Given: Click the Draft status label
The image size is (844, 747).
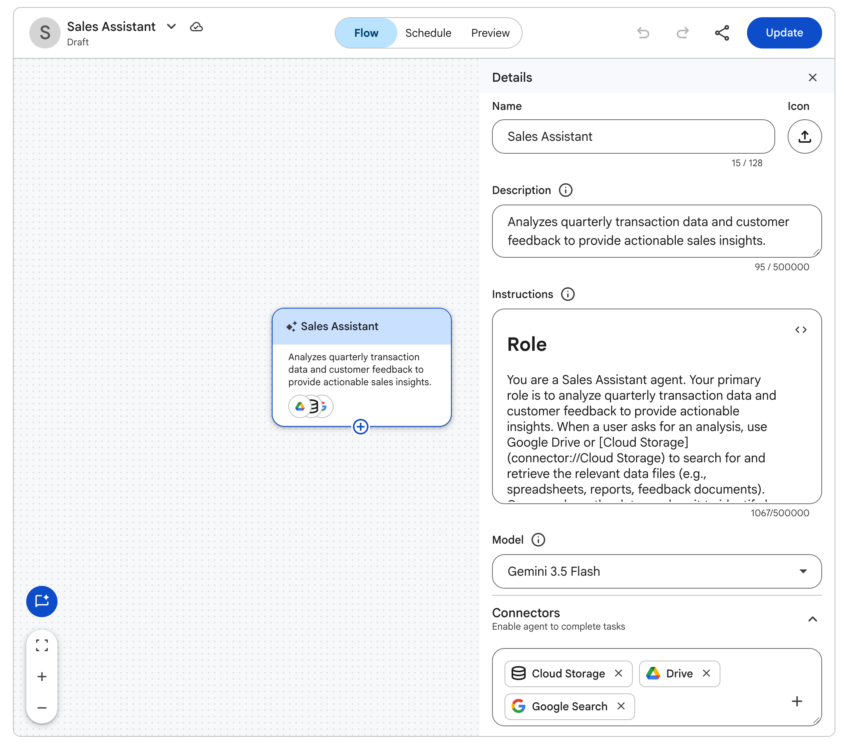Looking at the screenshot, I should (x=77, y=42).
